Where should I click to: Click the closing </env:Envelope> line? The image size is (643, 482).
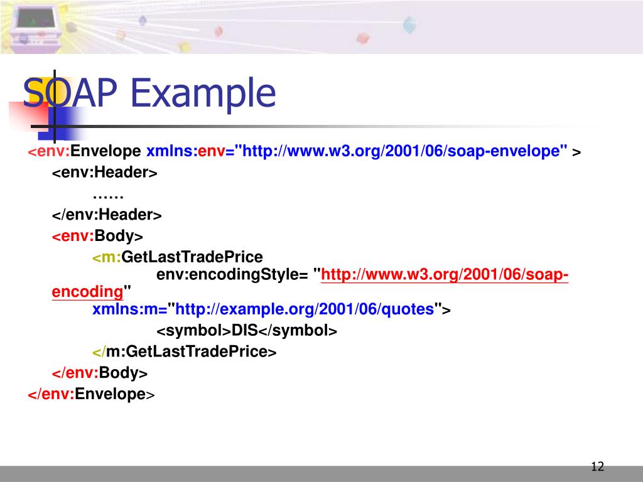coord(91,394)
